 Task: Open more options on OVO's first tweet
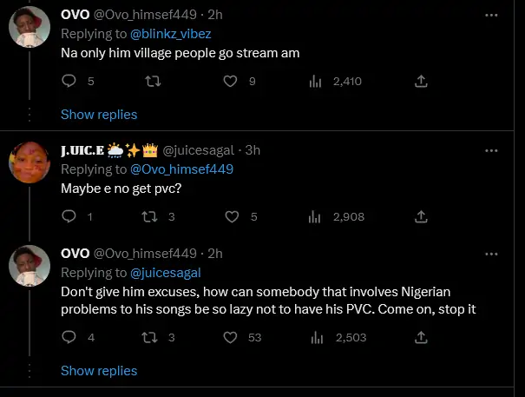(491, 15)
